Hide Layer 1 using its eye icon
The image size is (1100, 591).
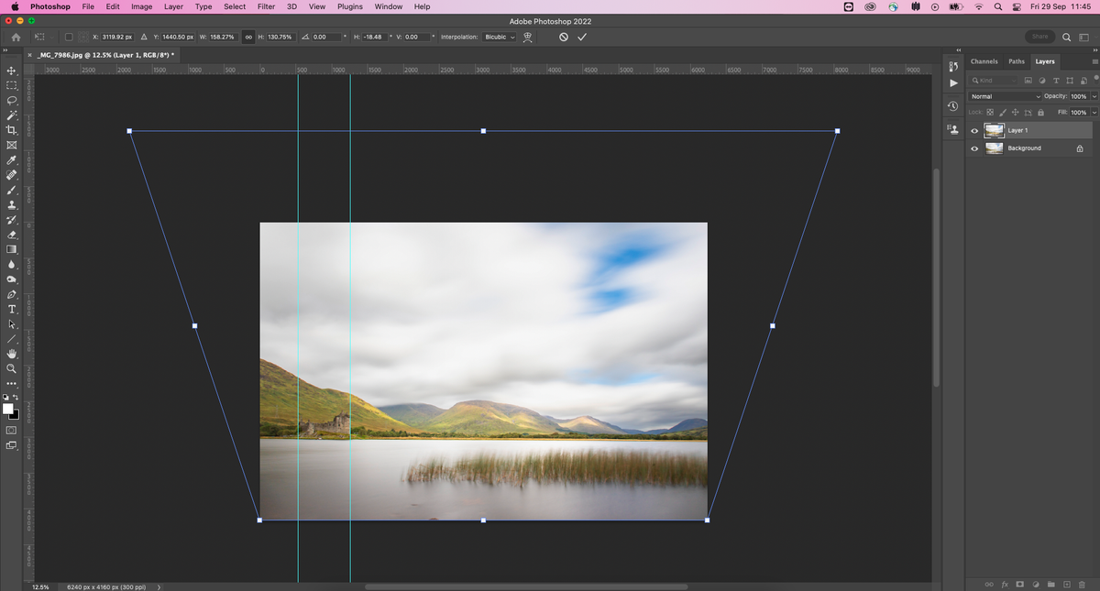point(974,131)
